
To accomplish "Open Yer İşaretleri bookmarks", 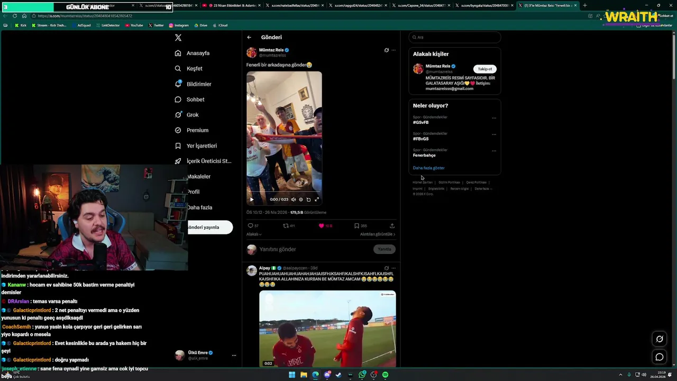I will coord(196,146).
